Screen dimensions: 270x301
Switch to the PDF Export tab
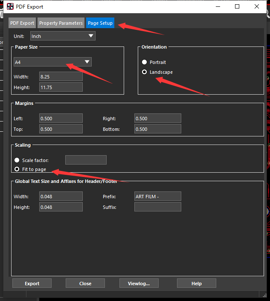click(x=22, y=23)
